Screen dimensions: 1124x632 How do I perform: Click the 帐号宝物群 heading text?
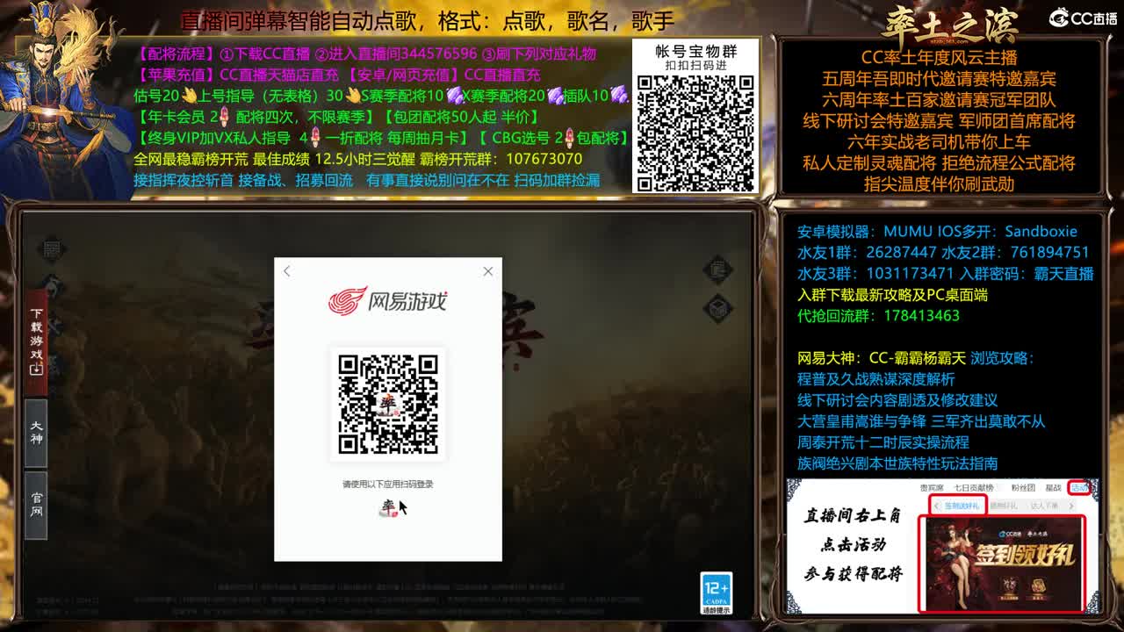[x=695, y=51]
